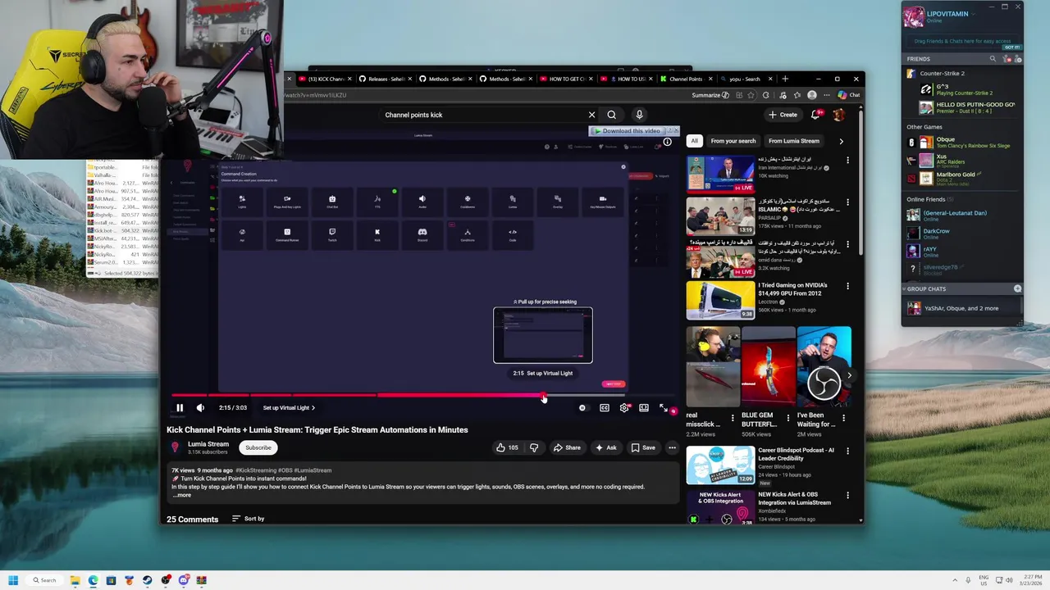Clear the YouTube search box text

click(591, 115)
